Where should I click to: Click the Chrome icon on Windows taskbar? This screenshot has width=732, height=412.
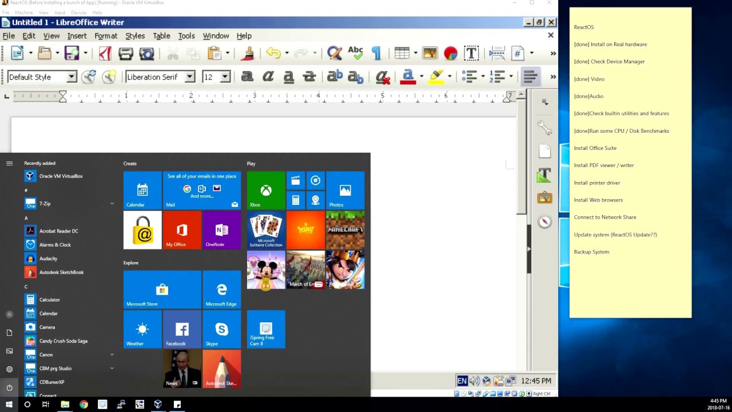click(83, 404)
